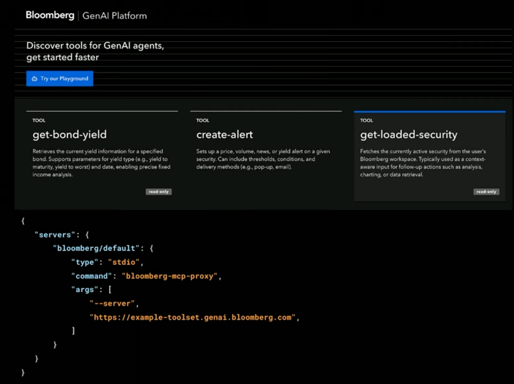
Task: Click the TOOL label above get-bond-yield
Action: coord(39,120)
